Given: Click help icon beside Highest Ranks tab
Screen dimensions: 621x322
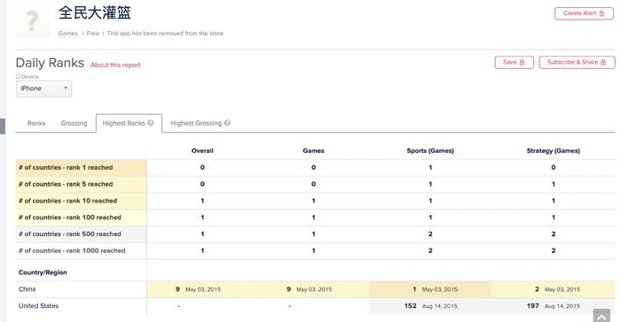Looking at the screenshot, I should [x=151, y=123].
